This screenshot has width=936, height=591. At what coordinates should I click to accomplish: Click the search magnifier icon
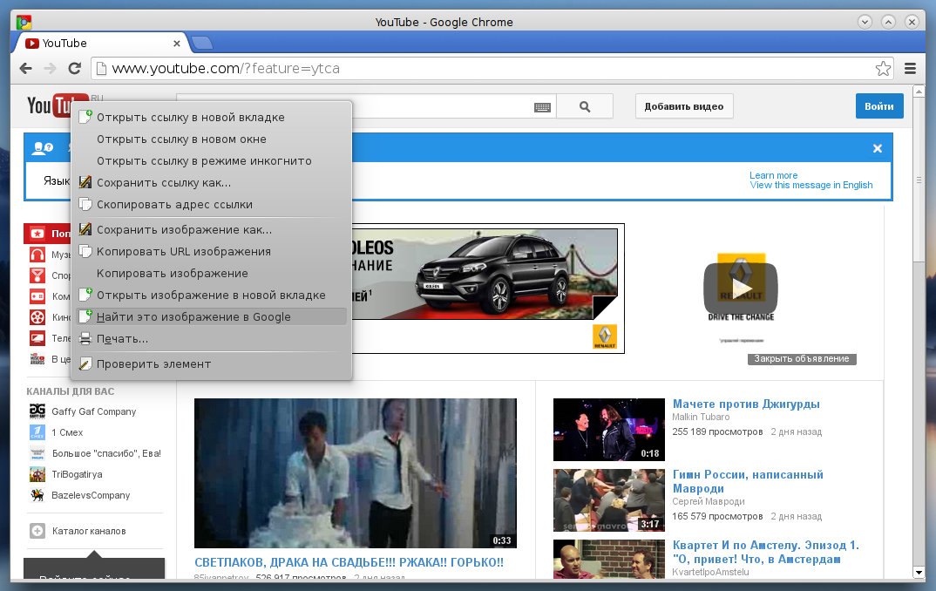584,105
